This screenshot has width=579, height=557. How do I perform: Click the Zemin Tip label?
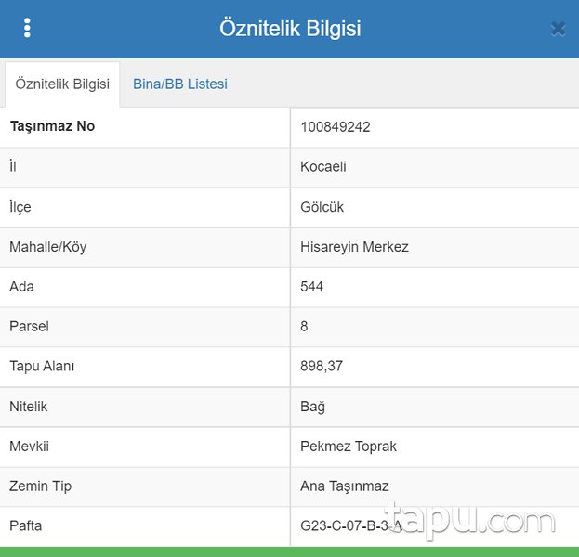(x=40, y=486)
